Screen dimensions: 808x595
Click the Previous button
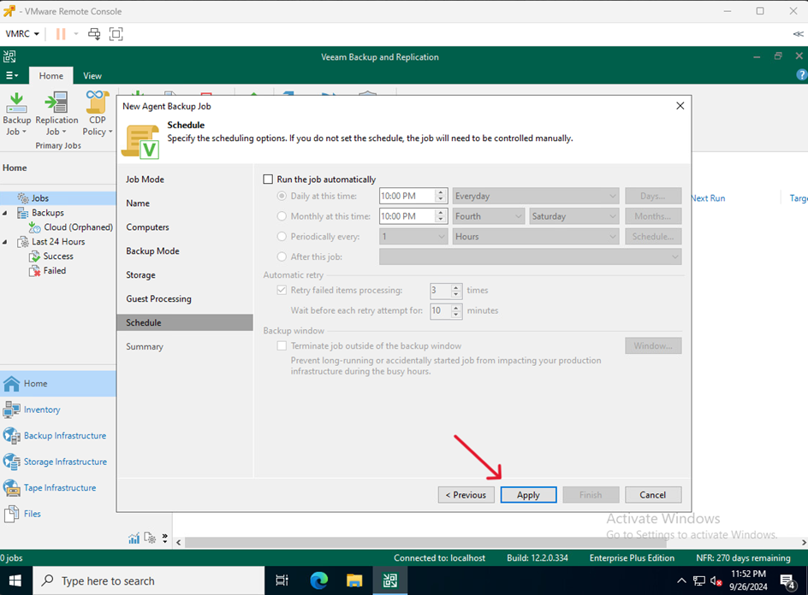(x=466, y=495)
